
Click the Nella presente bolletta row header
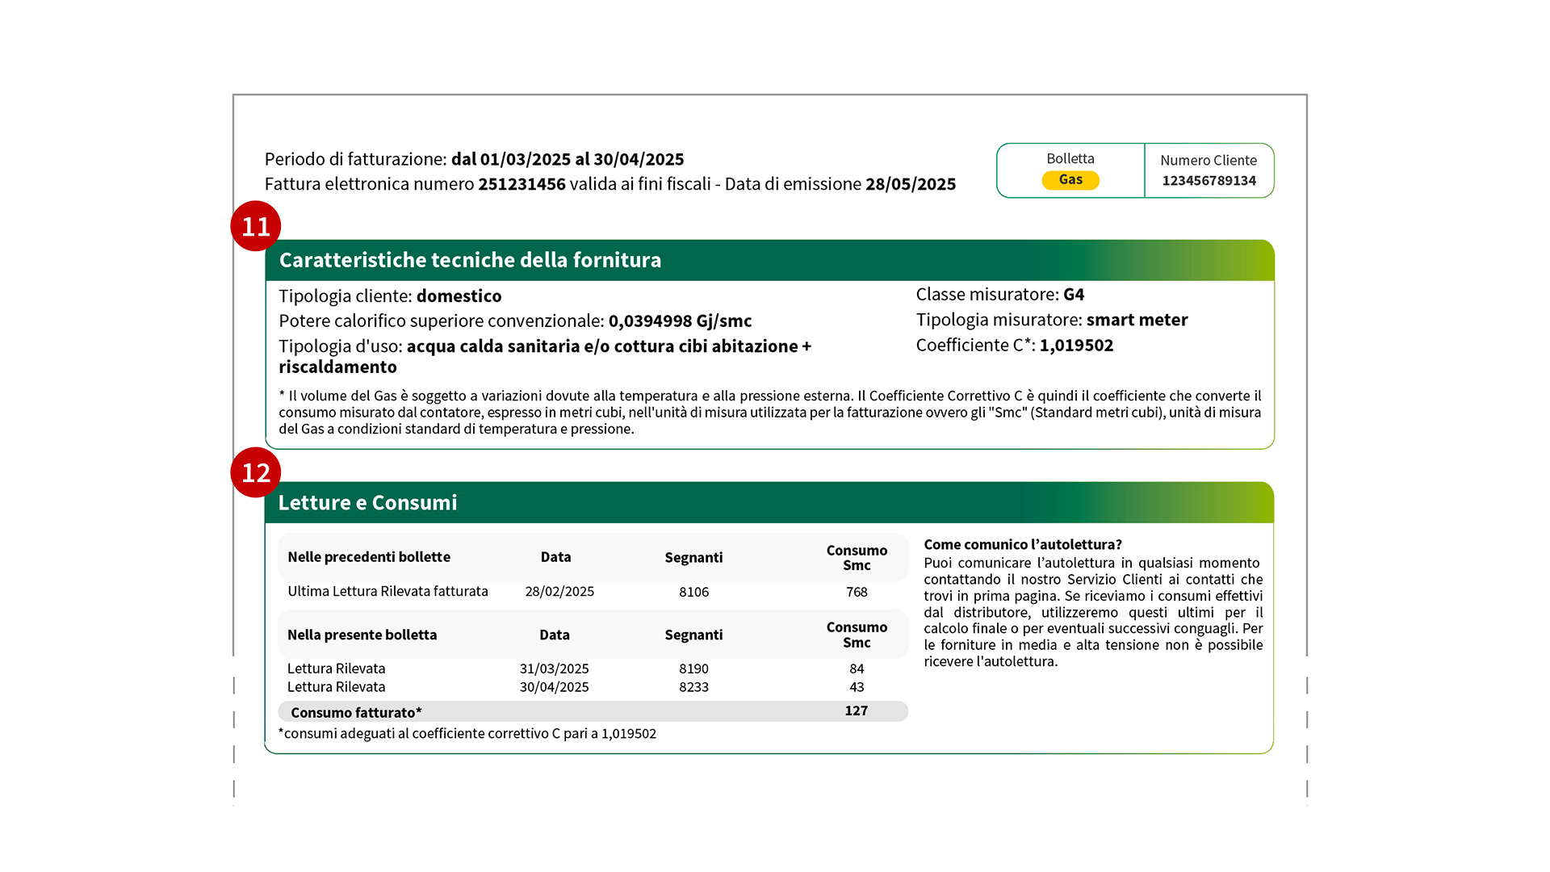pyautogui.click(x=362, y=635)
